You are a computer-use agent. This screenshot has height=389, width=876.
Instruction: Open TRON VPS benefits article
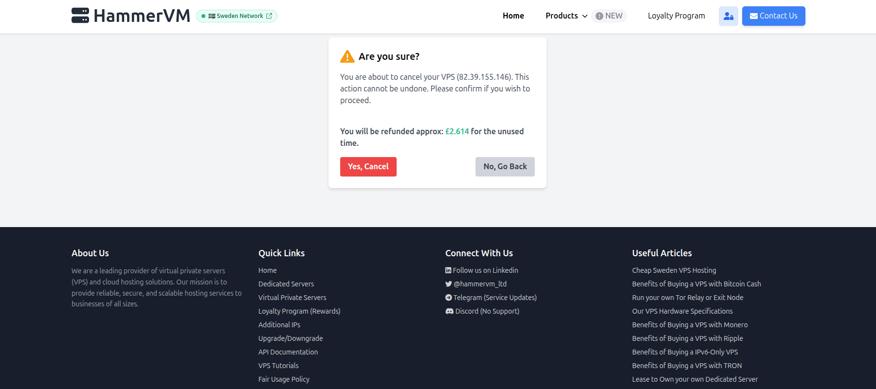(x=687, y=366)
